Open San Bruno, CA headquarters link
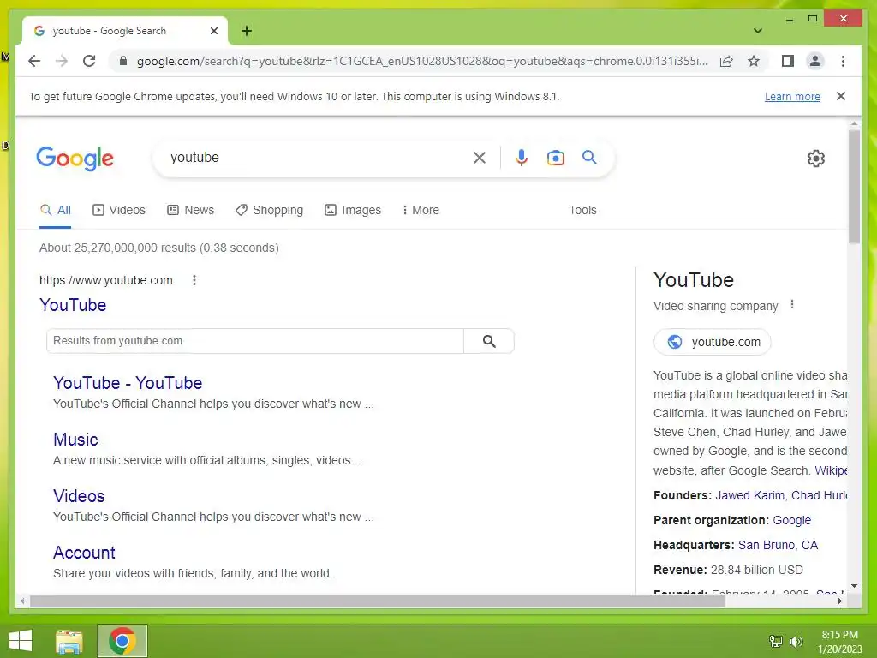 pyautogui.click(x=778, y=545)
